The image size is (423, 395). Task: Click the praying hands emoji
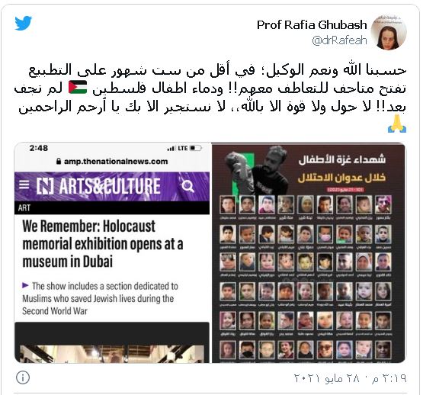(x=397, y=124)
